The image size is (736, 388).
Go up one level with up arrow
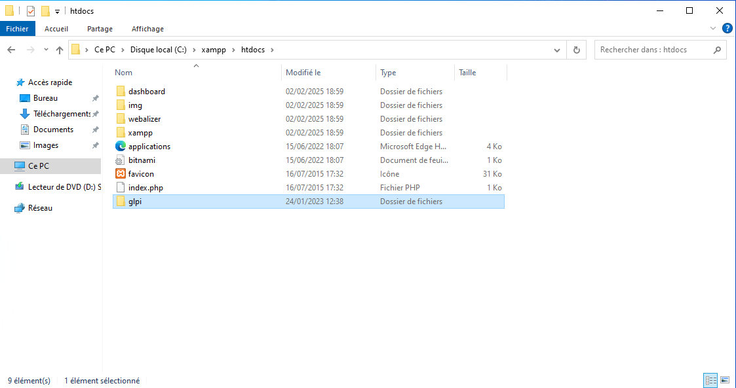pyautogui.click(x=59, y=50)
